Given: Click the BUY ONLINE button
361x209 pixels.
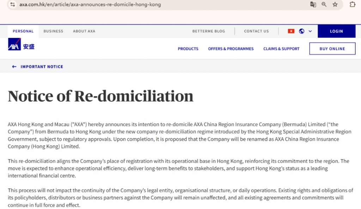Looking at the screenshot, I should [x=332, y=49].
